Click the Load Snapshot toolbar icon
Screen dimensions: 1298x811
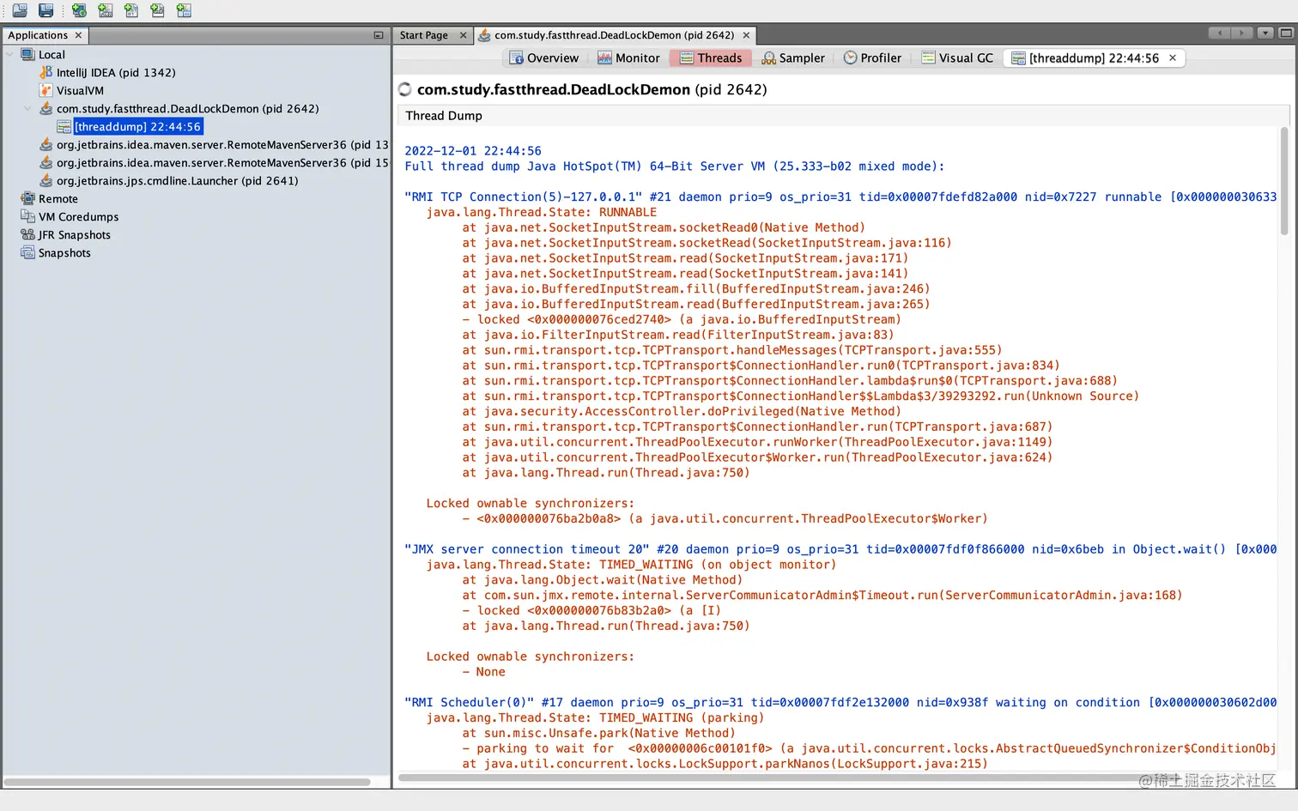coord(20,10)
